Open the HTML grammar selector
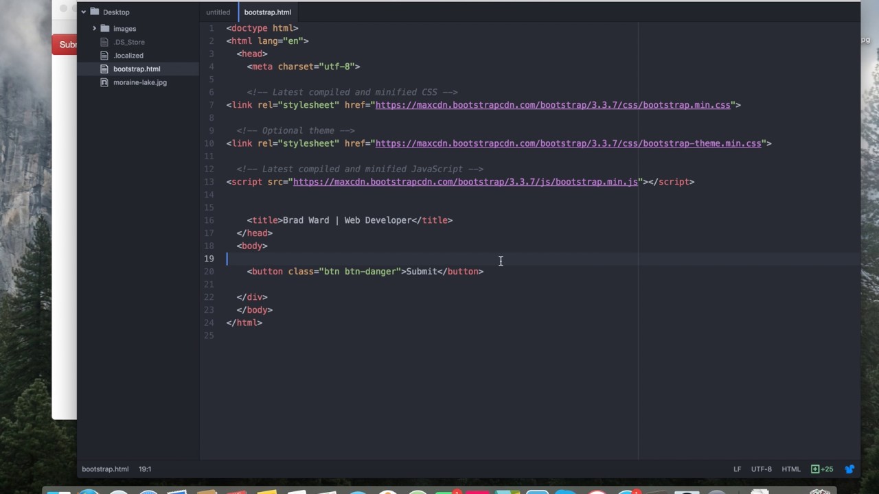Viewport: 879px width, 494px height. [791, 469]
